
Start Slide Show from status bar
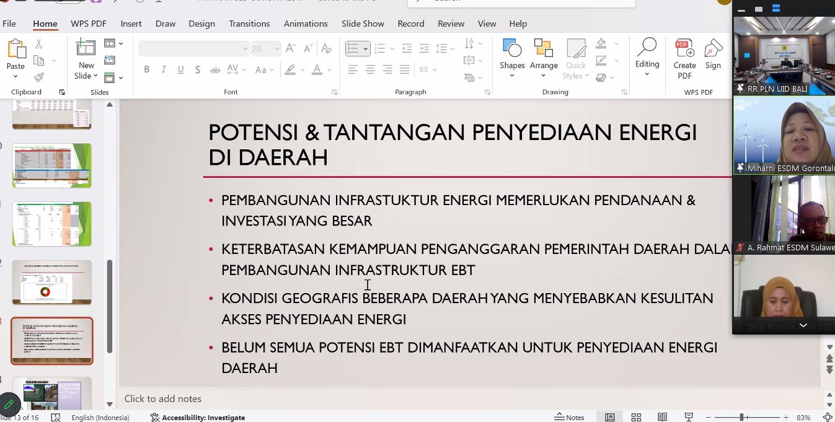pyautogui.click(x=688, y=417)
